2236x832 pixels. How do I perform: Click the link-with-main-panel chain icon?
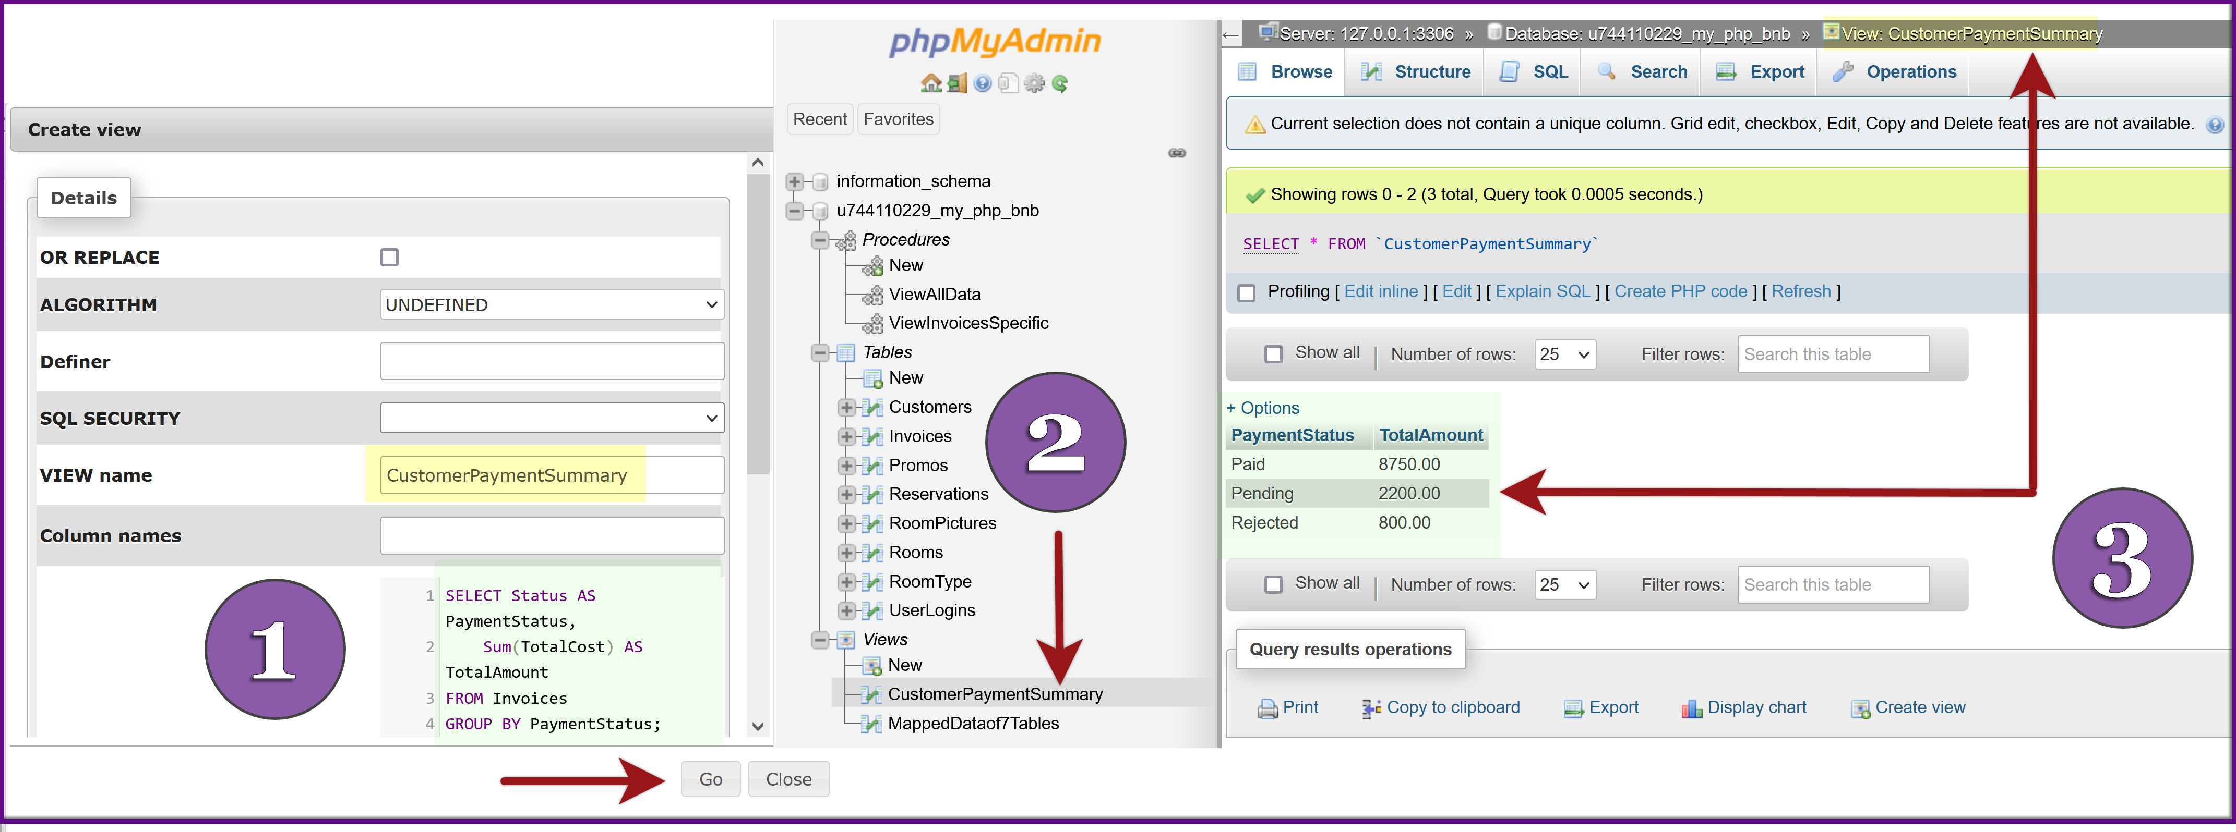point(1176,153)
